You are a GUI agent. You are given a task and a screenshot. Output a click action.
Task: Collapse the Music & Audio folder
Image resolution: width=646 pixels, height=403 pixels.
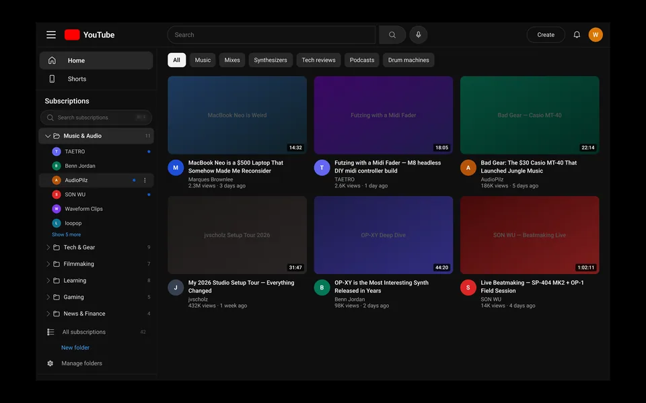click(48, 136)
